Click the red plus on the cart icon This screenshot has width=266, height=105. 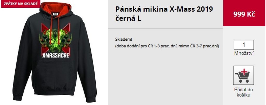click(244, 72)
